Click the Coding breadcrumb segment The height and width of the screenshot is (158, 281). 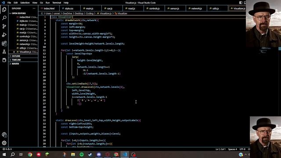click(x=90, y=14)
